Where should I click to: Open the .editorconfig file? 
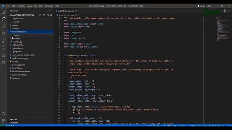click(x=30, y=45)
